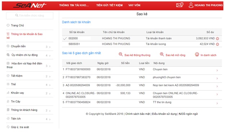
Task: Expand the Tiết Kiệm menu chevron
Action: click(x=50, y=77)
